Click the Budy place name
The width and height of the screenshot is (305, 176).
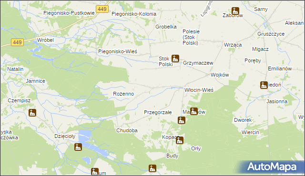173,156
